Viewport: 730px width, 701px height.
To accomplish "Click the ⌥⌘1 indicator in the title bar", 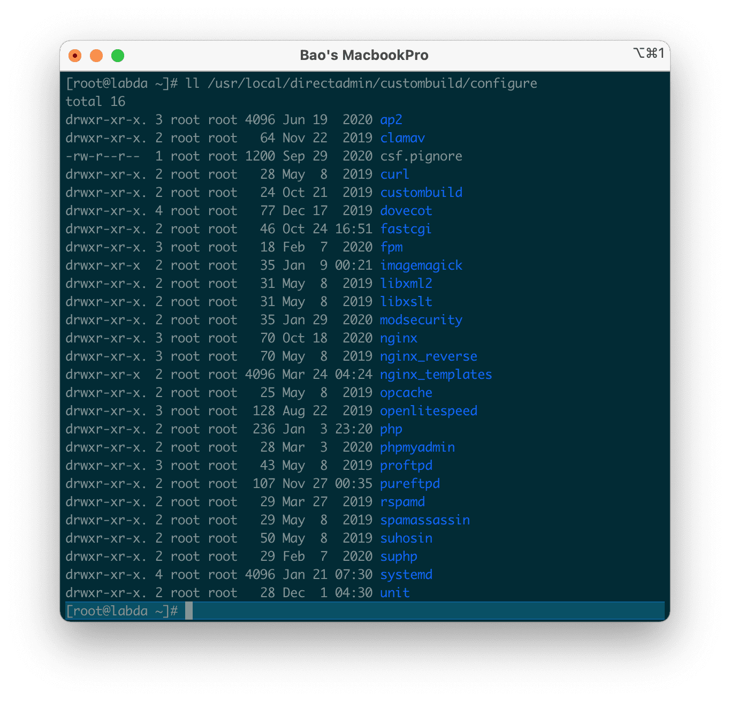I will [x=649, y=53].
